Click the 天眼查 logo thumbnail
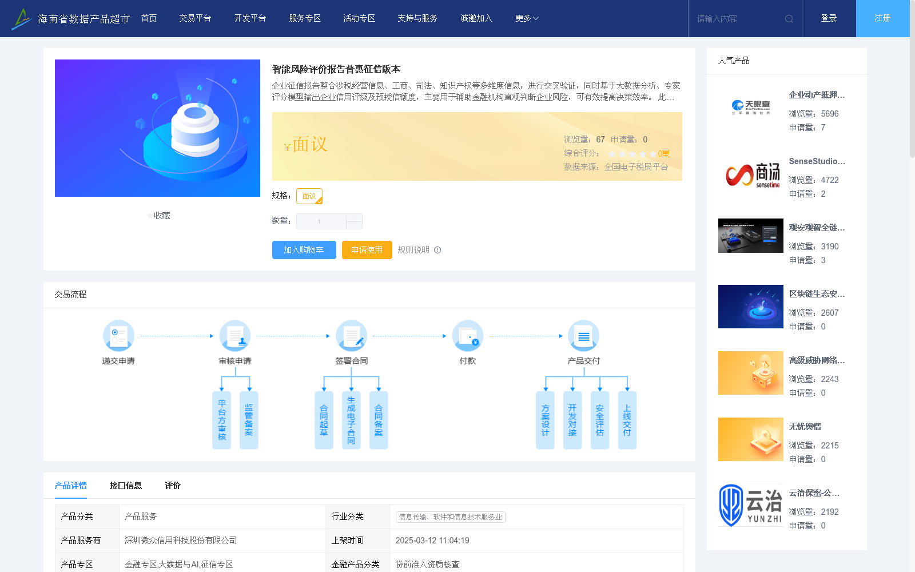The height and width of the screenshot is (572, 915). tap(751, 108)
